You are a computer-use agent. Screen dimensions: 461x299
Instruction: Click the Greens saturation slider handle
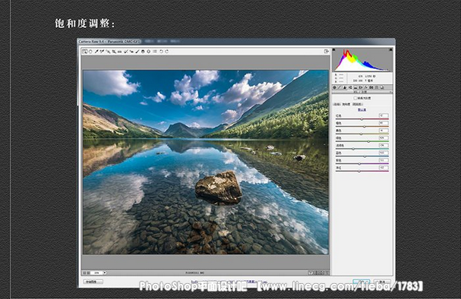click(x=368, y=142)
